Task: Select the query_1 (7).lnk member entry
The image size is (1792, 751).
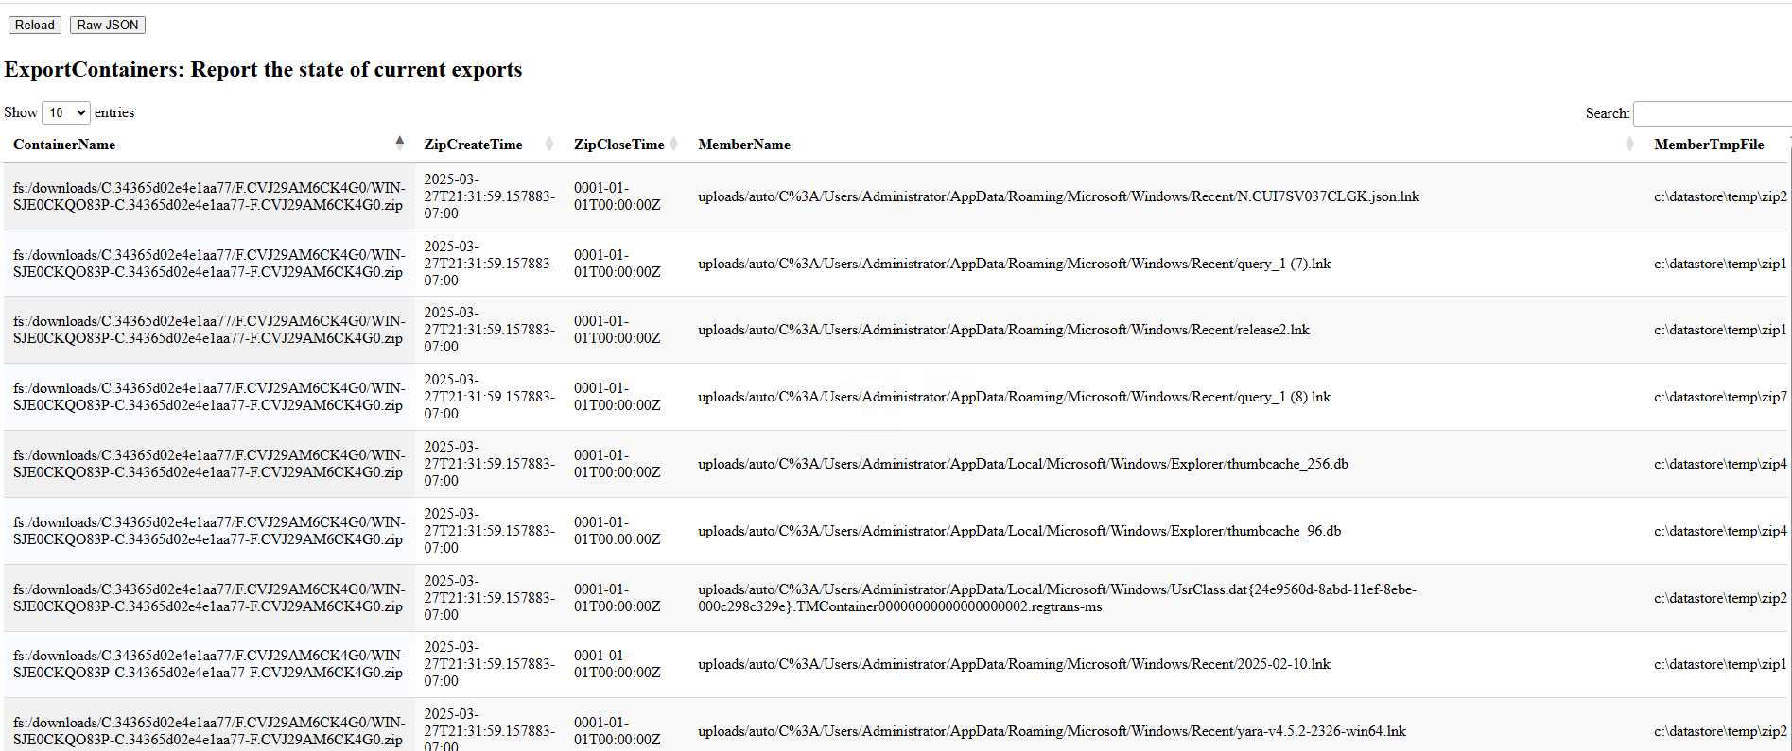Action: click(x=1014, y=264)
